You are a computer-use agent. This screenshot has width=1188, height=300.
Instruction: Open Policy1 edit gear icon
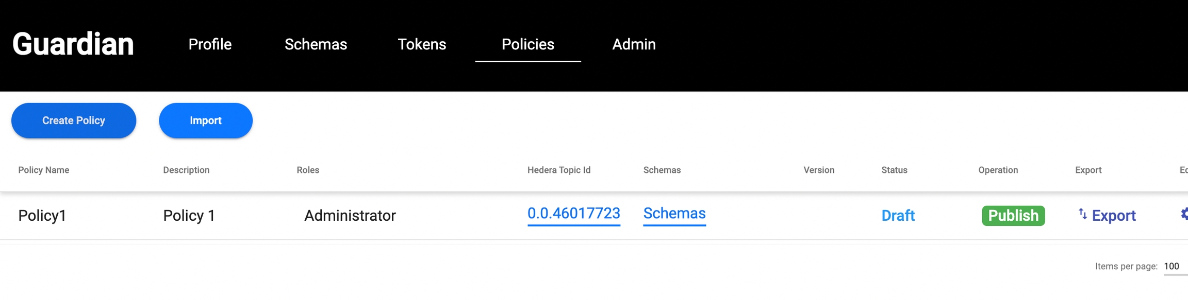coord(1183,214)
